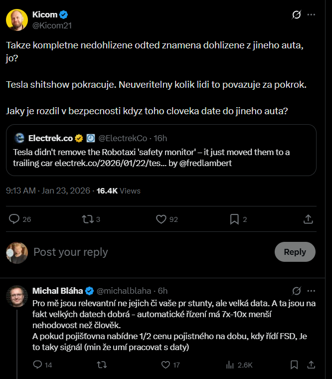The width and height of the screenshot is (332, 379).
Task: Open Michal Bláha's profile name
Action: [57, 291]
